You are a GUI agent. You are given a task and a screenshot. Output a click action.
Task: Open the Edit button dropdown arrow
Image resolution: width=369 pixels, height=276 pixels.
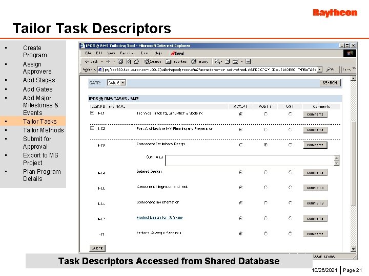241,62
